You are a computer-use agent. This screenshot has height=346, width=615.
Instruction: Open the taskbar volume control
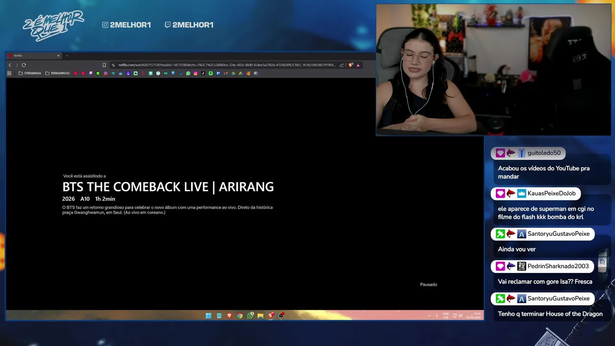460,316
